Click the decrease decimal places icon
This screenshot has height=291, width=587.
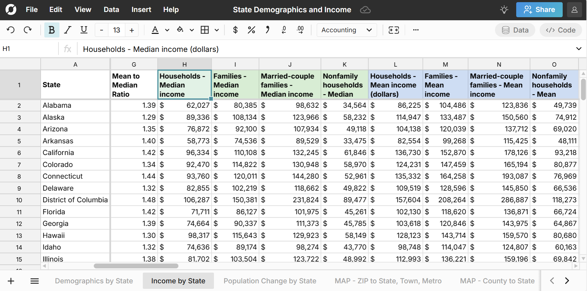[284, 30]
